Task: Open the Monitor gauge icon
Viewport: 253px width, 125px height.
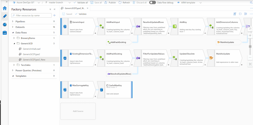Action: (5, 24)
